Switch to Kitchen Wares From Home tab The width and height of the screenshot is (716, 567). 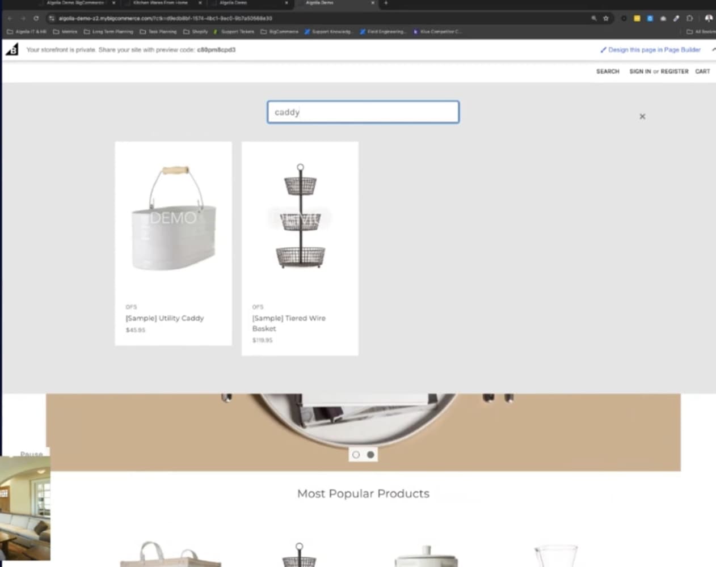(x=161, y=3)
